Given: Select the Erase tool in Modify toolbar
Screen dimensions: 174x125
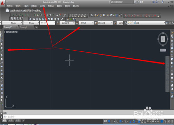Looking at the screenshot, I should [x=172, y=33].
